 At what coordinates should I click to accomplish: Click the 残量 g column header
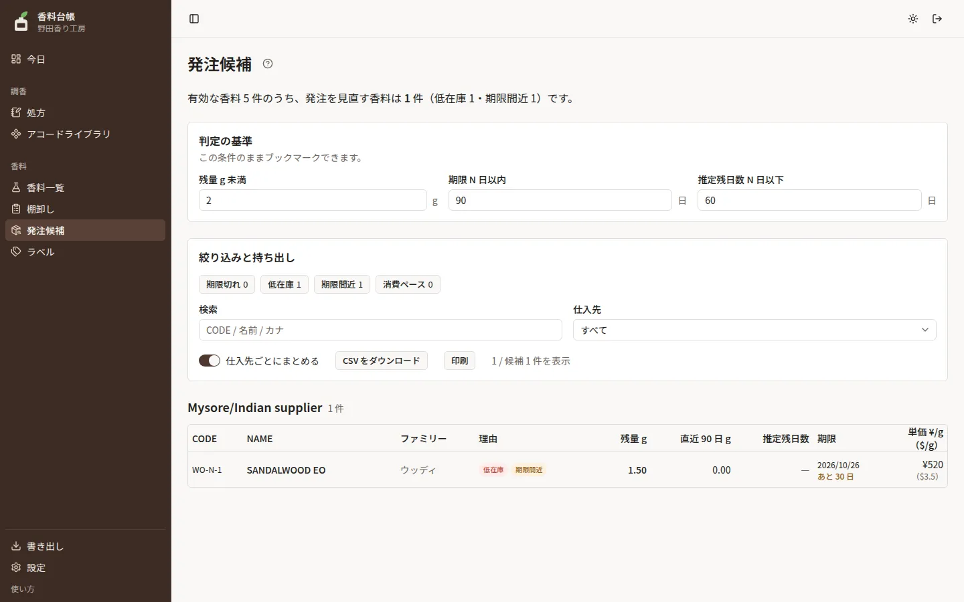pyautogui.click(x=633, y=439)
